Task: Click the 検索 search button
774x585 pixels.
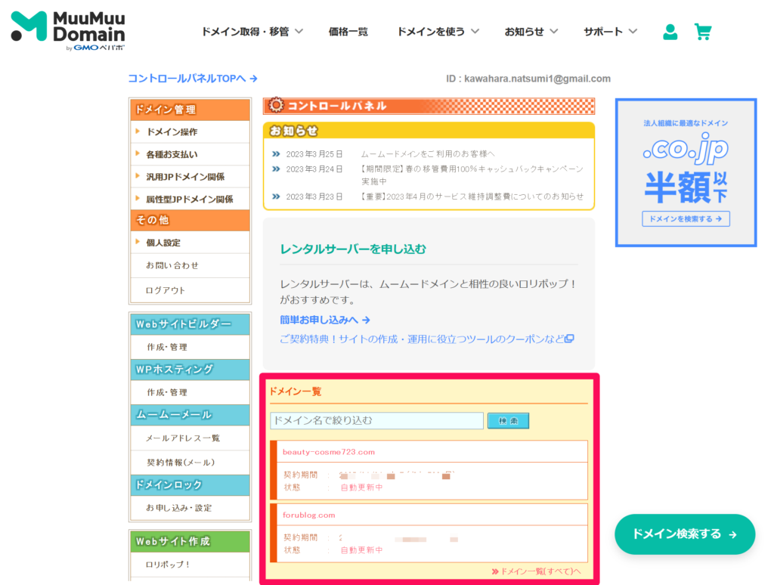Action: point(508,420)
